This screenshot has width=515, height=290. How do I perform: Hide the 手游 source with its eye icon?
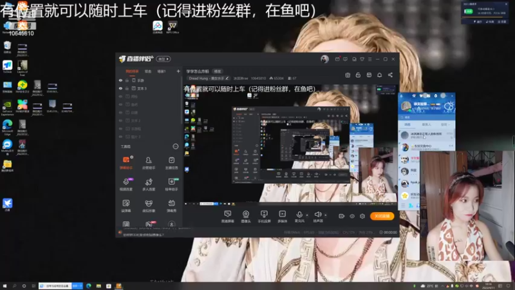(120, 80)
